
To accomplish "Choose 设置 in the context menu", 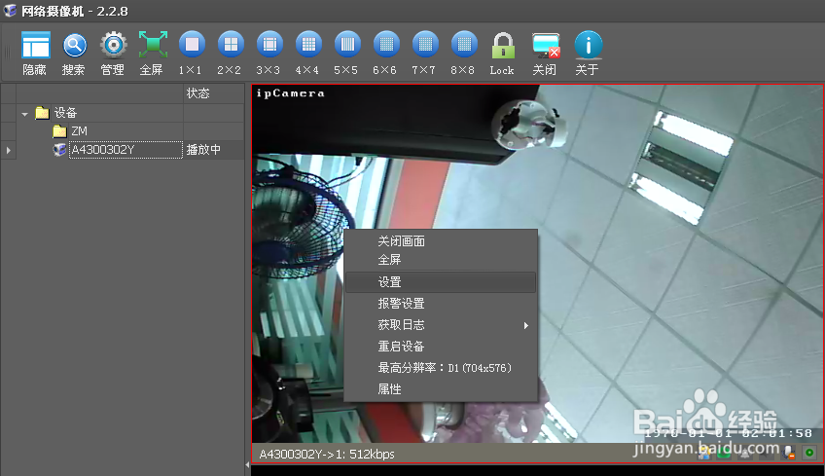I will coord(441,282).
